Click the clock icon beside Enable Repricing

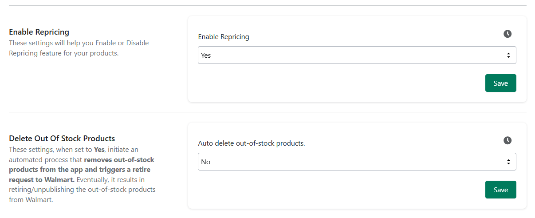(x=507, y=34)
